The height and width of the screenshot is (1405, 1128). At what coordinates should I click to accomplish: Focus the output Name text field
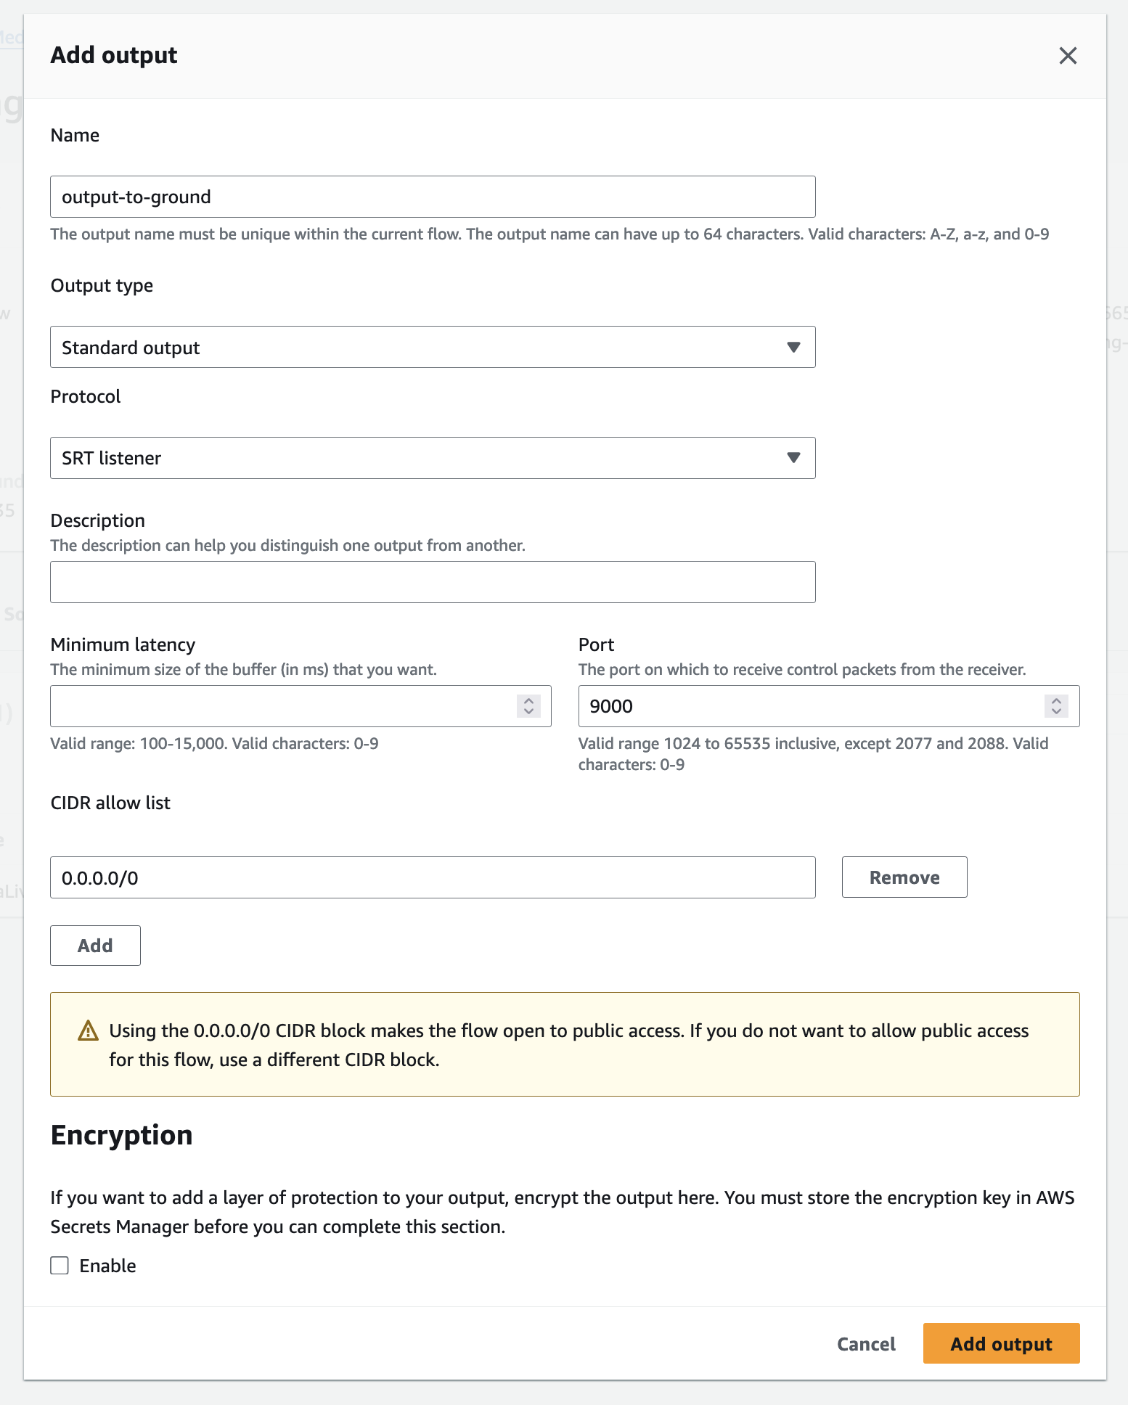click(x=432, y=197)
